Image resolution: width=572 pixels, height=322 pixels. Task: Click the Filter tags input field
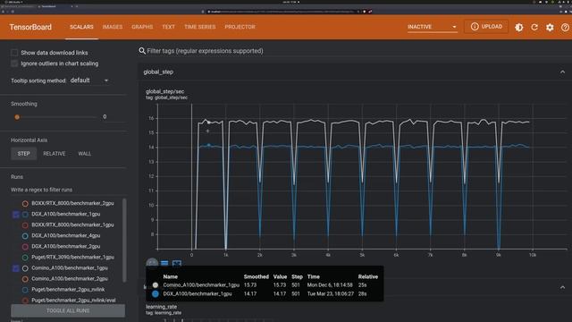(x=205, y=51)
